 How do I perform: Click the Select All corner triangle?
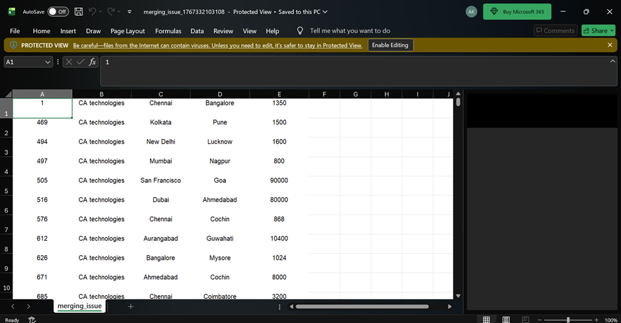[x=8, y=94]
